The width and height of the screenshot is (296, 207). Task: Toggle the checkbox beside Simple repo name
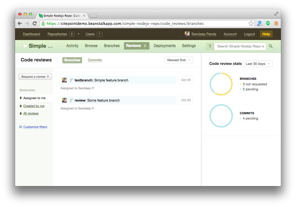[25, 46]
